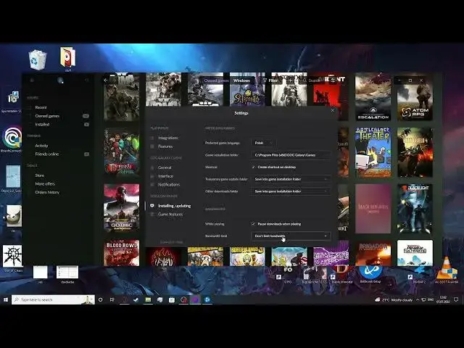This screenshot has width=464, height=348.
Task: Click the Owned games filter tag
Action: 216,80
